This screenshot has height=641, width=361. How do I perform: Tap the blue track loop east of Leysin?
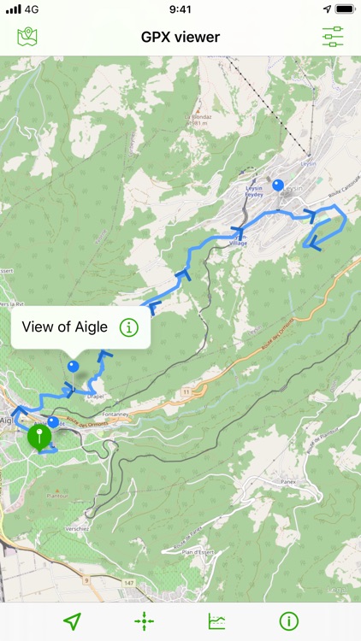[x=325, y=226]
